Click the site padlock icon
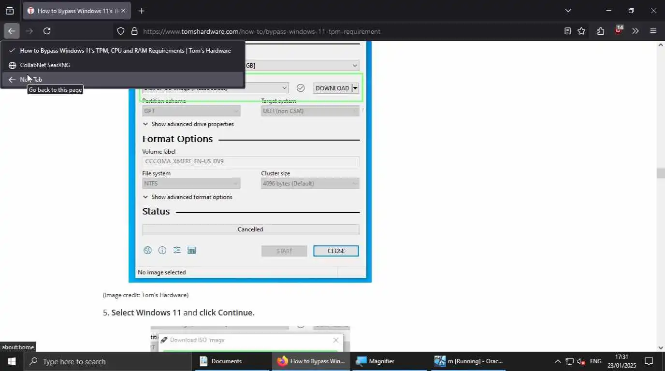This screenshot has height=371, width=665. coord(134,31)
